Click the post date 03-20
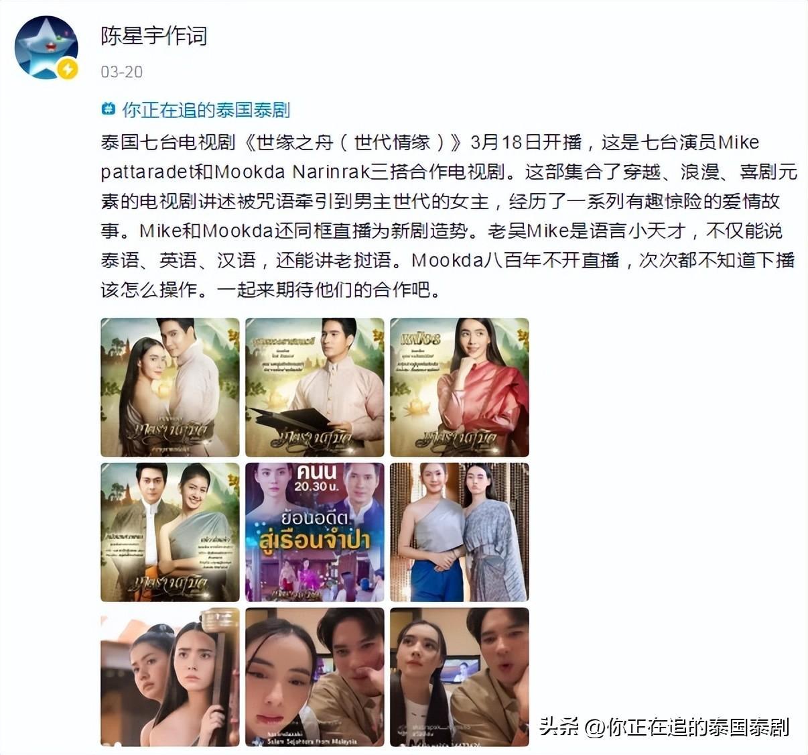Screen dimensions: 808x755 121,72
